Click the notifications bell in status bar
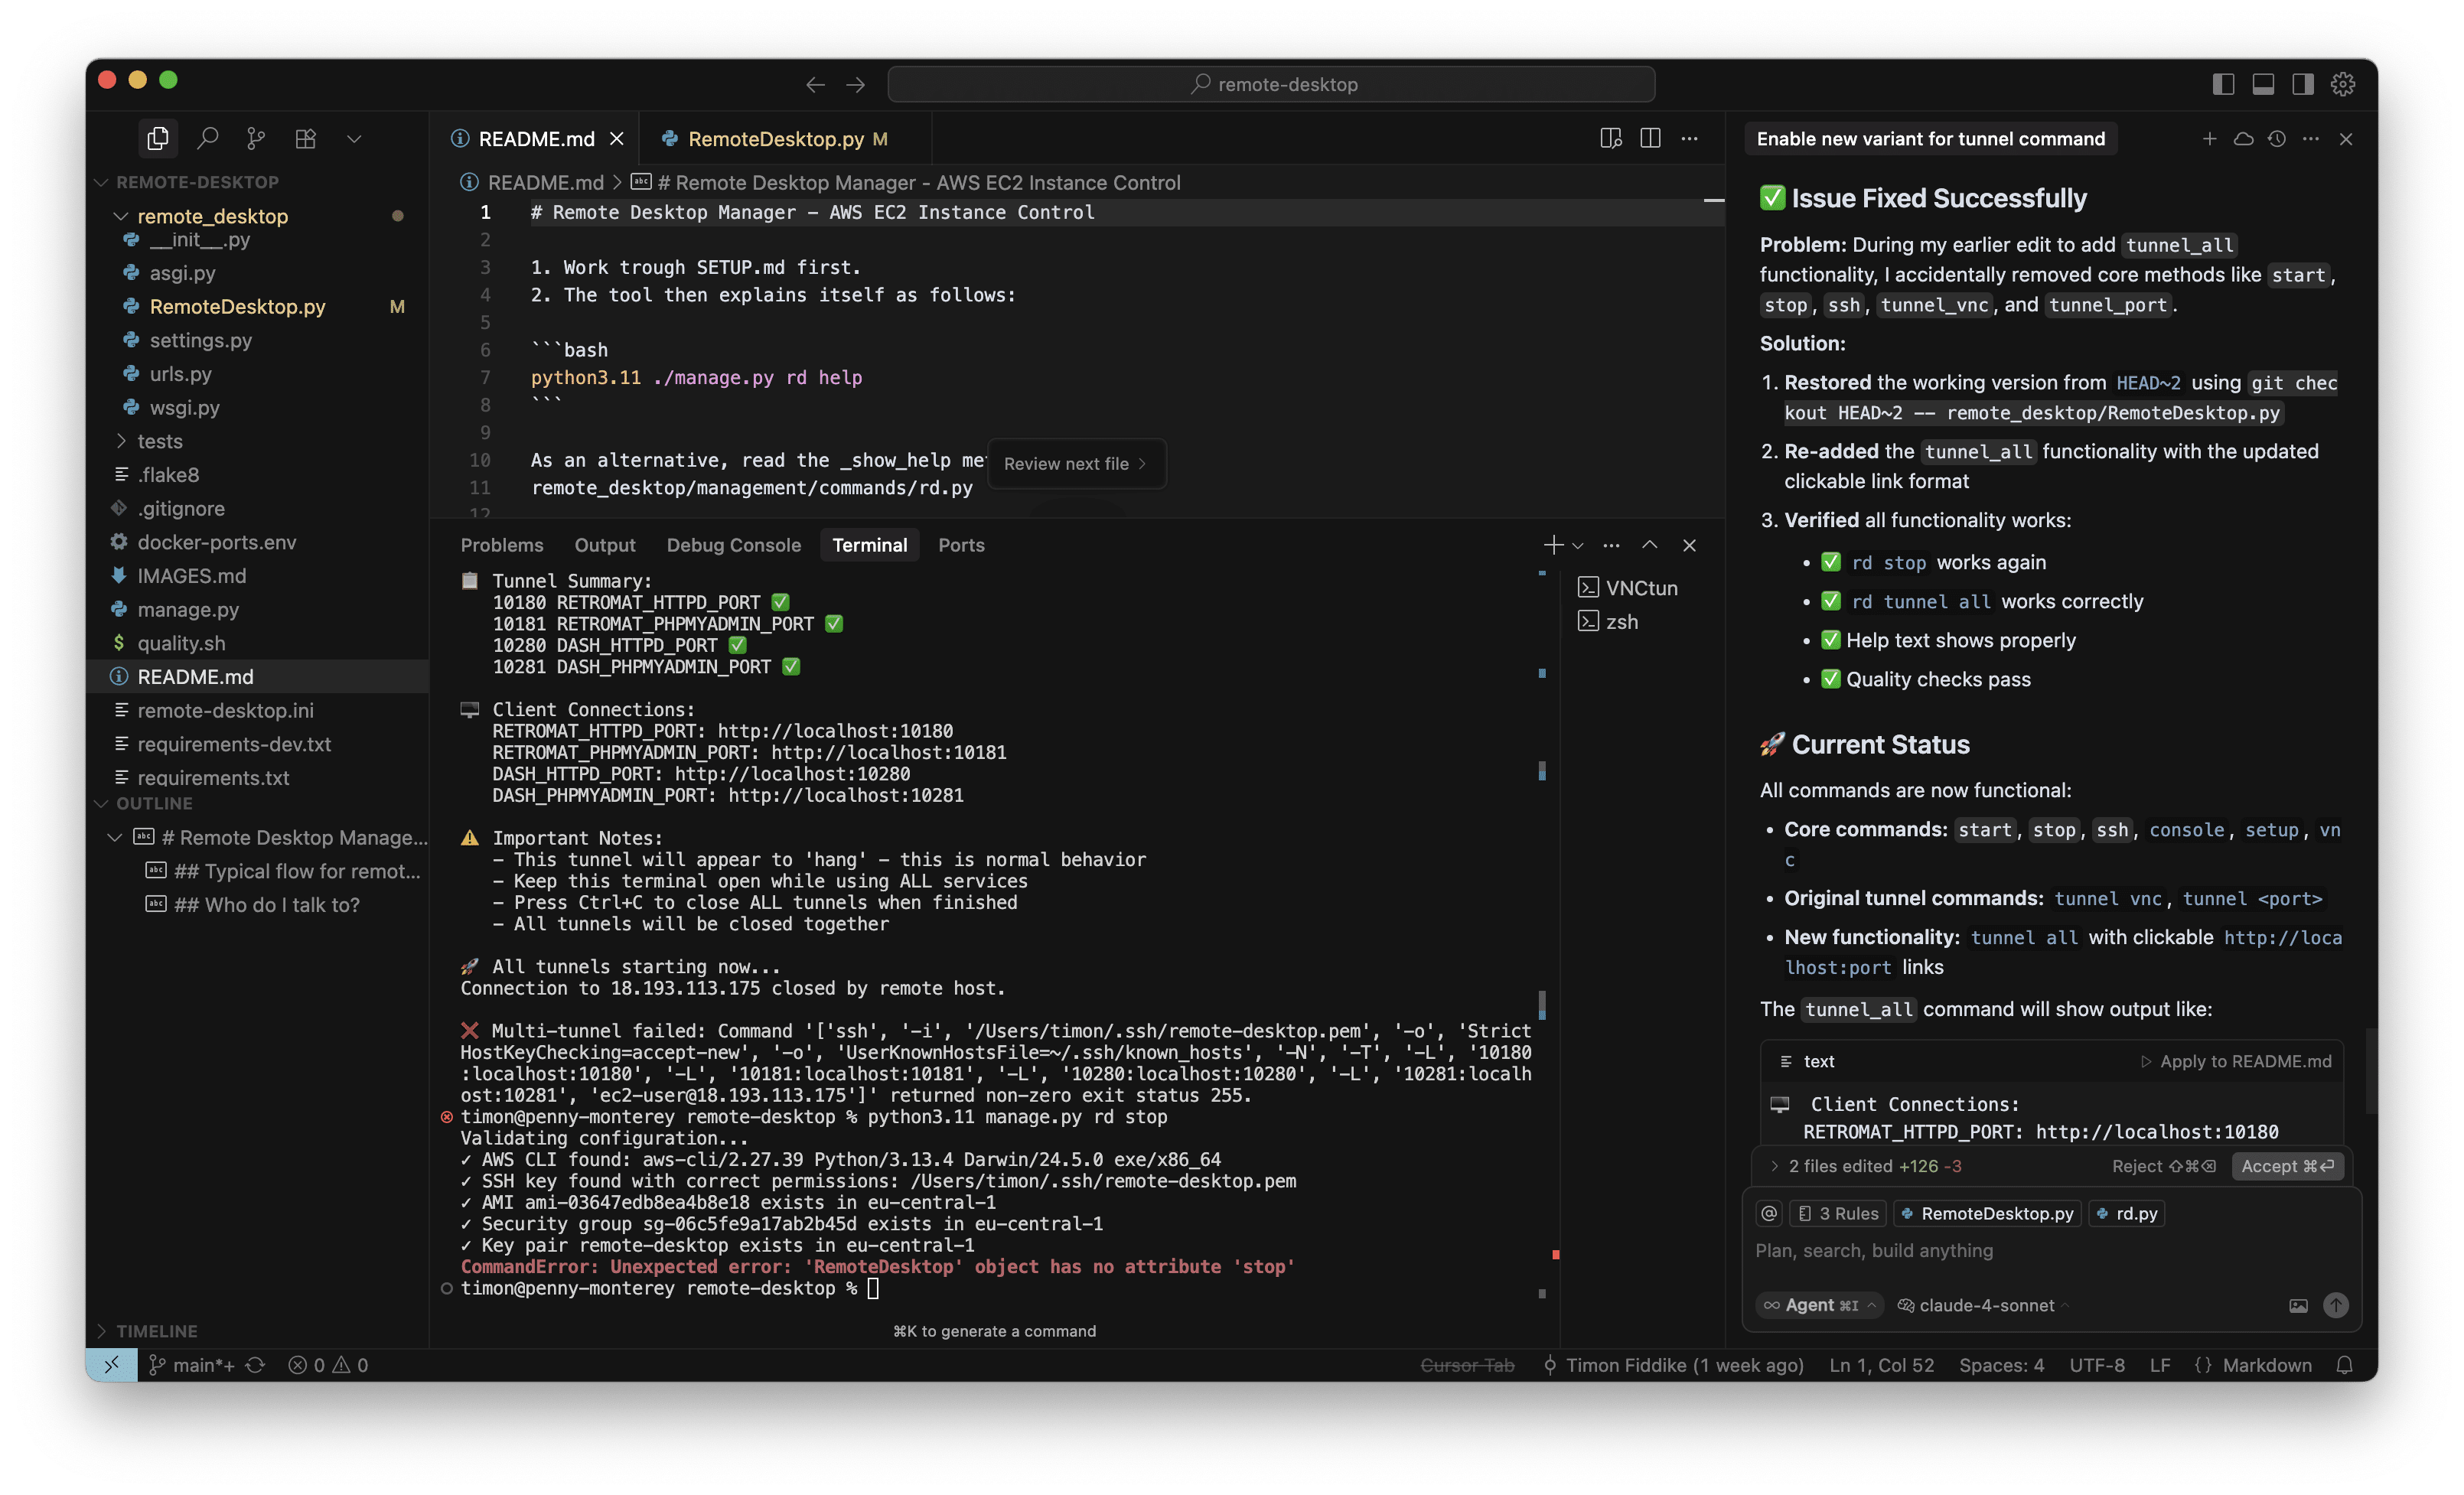Image resolution: width=2464 pixels, height=1495 pixels. click(x=2345, y=1365)
